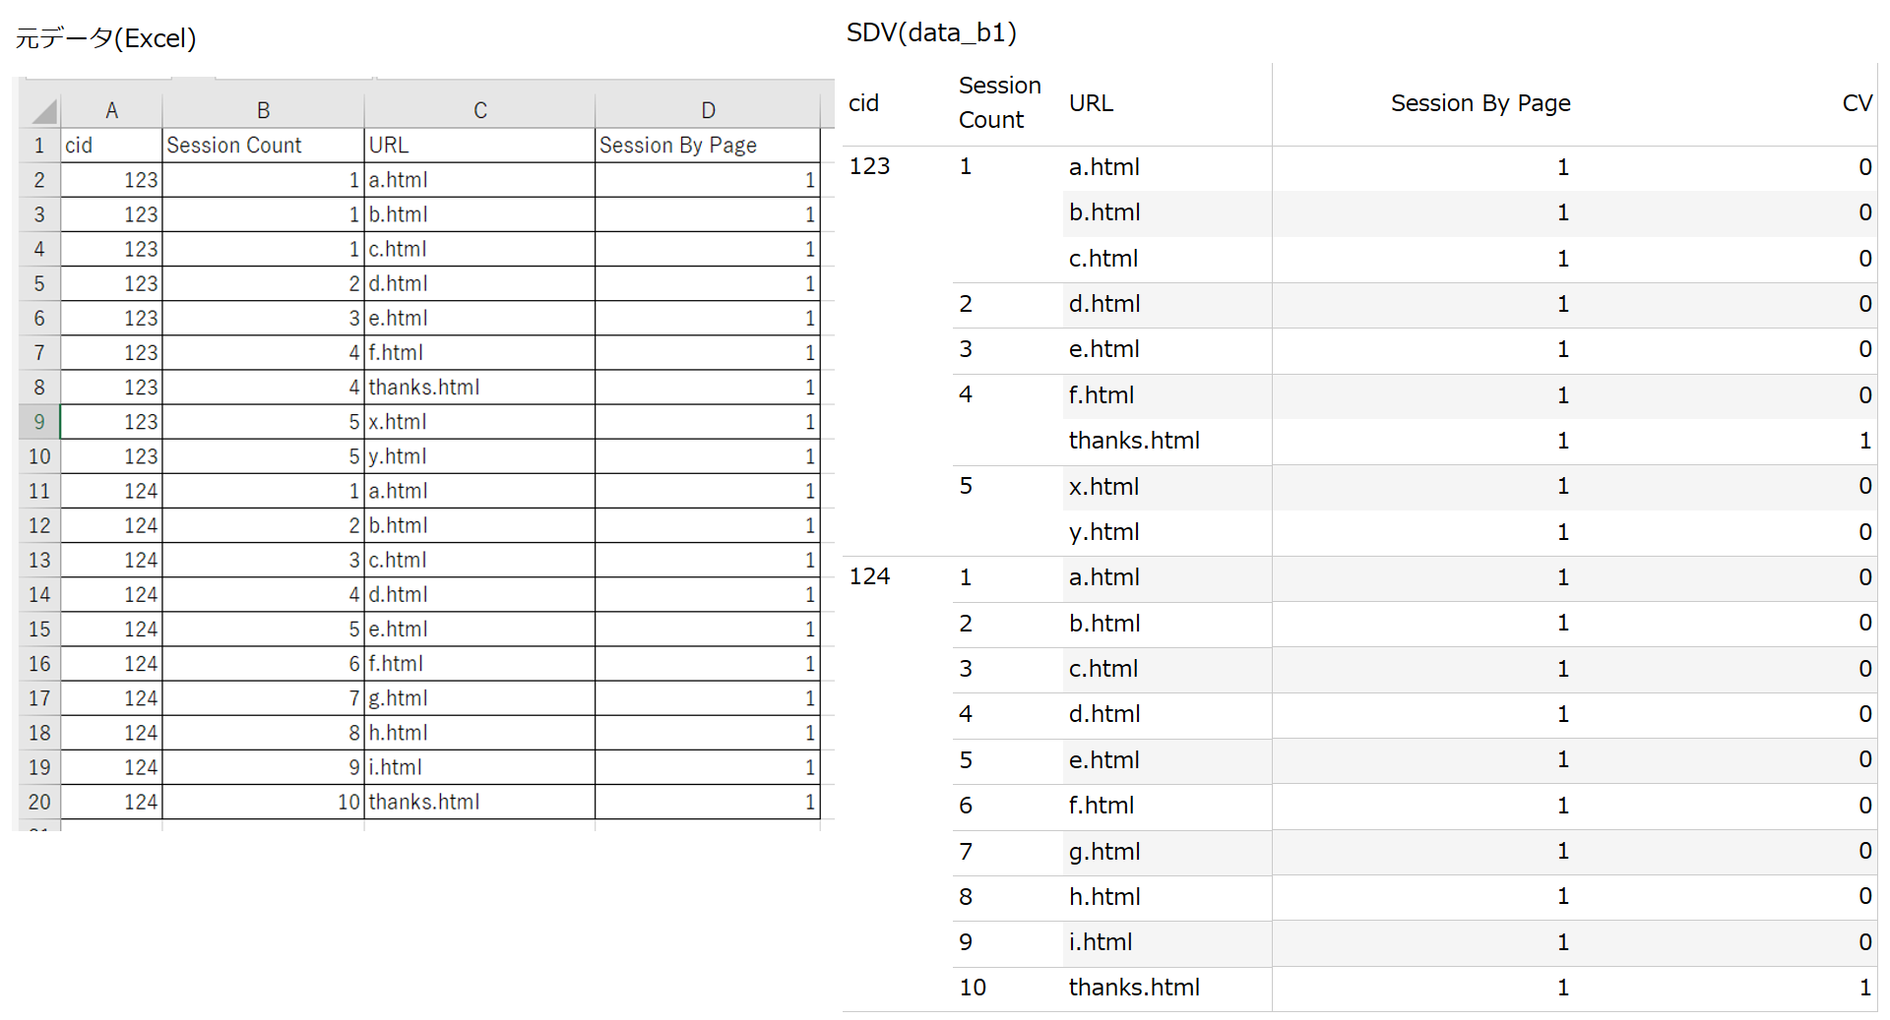This screenshot has height=1020, width=1890.
Task: Select column D header in Excel
Action: click(x=708, y=110)
